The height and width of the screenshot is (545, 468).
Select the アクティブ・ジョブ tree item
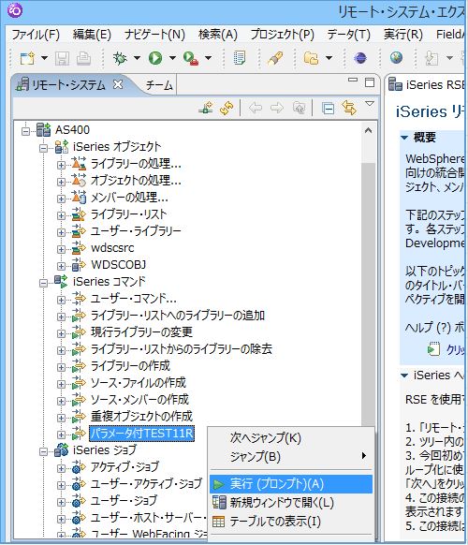124,467
